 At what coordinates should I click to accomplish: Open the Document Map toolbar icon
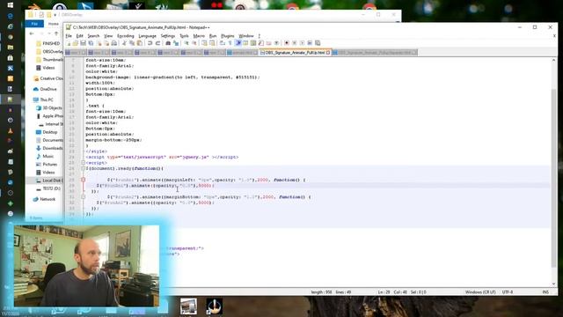253,43
